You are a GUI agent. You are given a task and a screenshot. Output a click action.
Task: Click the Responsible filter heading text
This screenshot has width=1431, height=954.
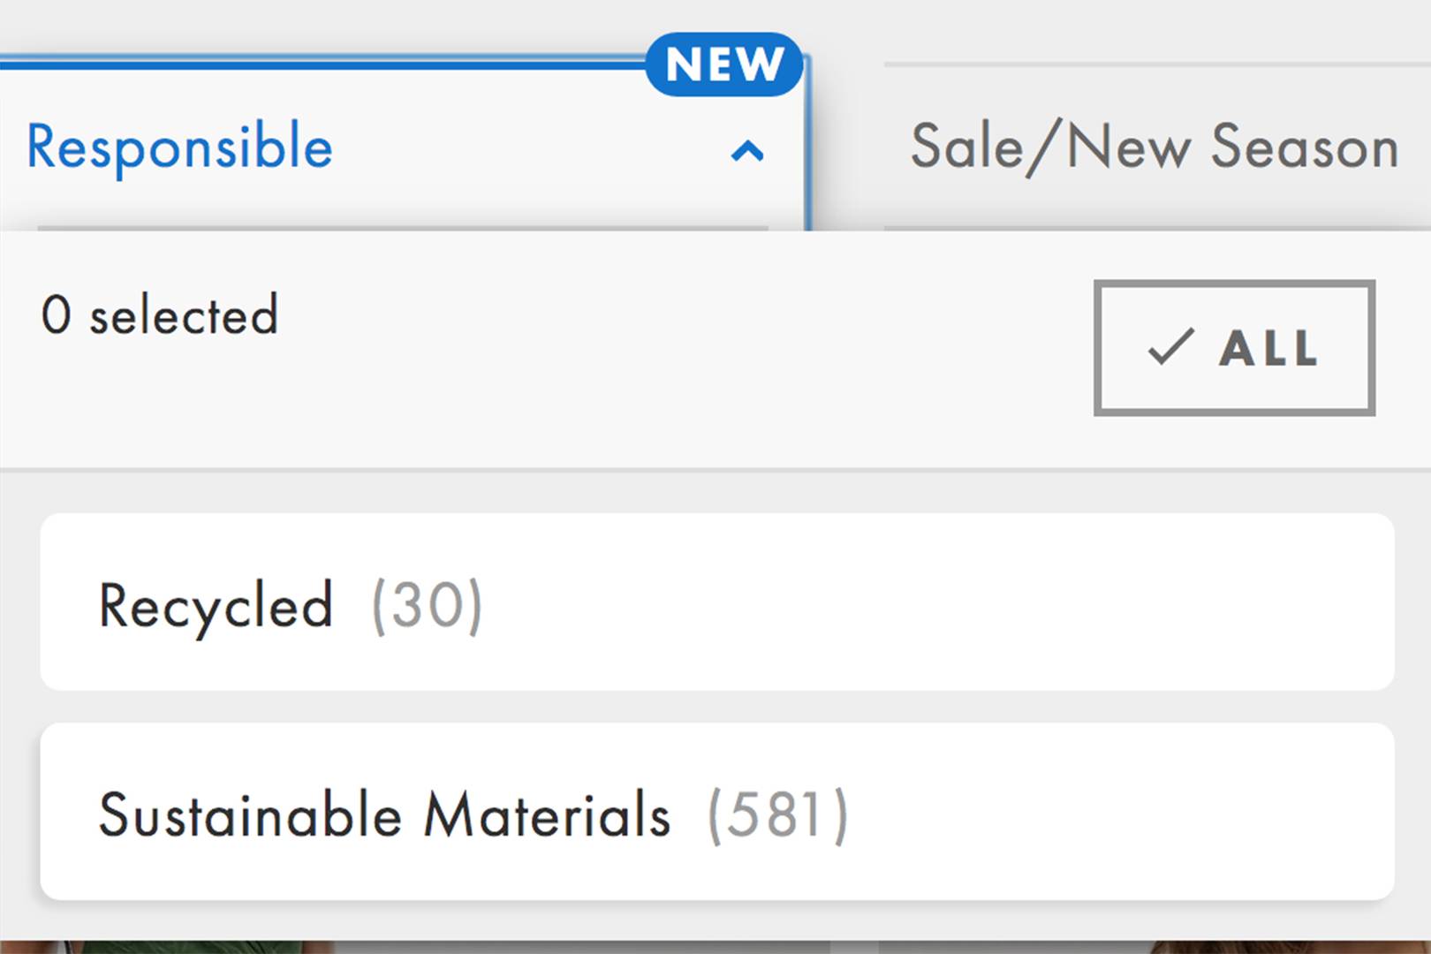coord(179,147)
